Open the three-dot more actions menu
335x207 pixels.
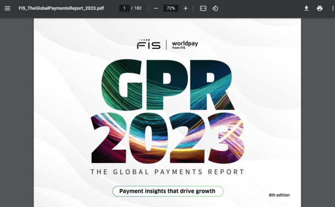click(x=333, y=8)
